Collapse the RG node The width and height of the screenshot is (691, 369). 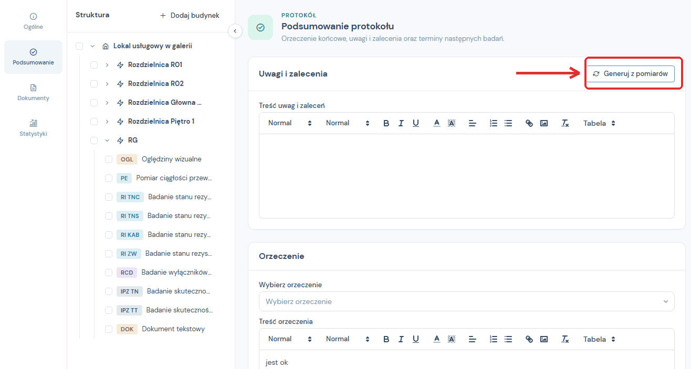pyautogui.click(x=107, y=140)
